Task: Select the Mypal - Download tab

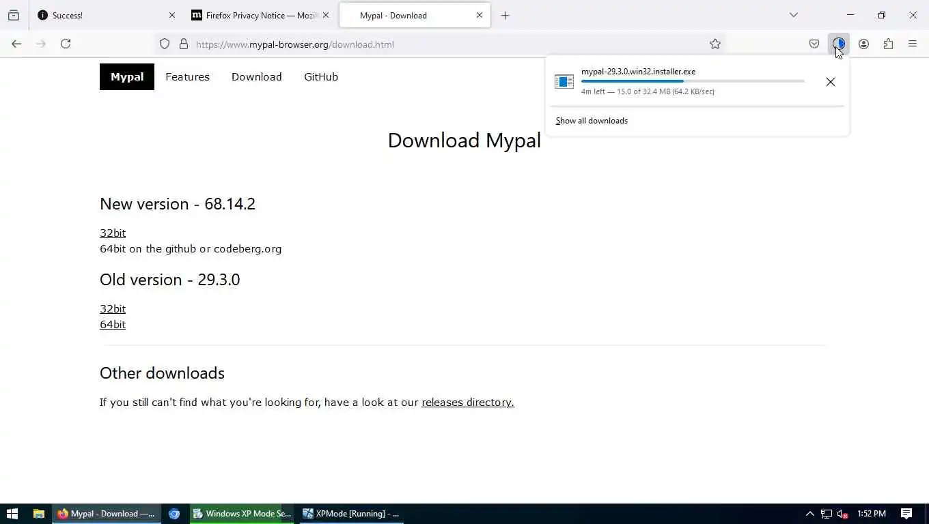Action: 415,15
